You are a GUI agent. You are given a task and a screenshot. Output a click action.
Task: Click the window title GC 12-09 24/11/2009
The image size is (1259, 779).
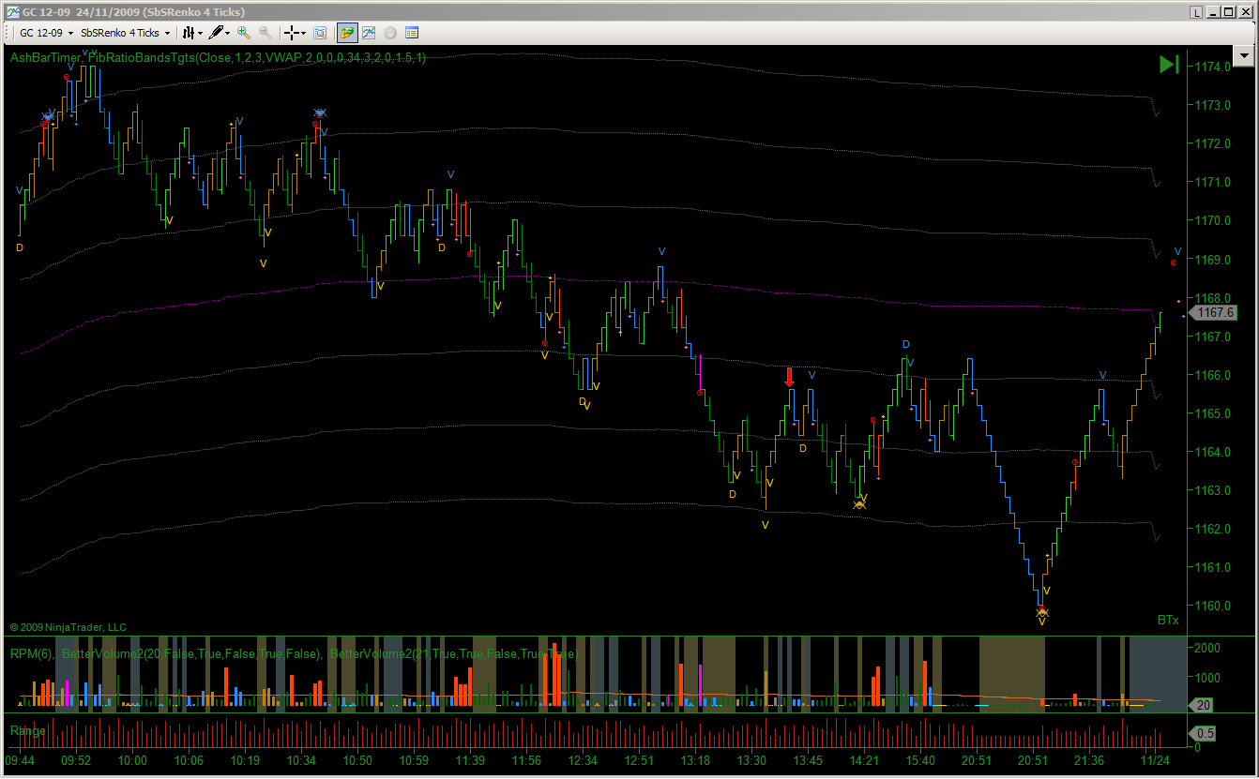pyautogui.click(x=82, y=11)
